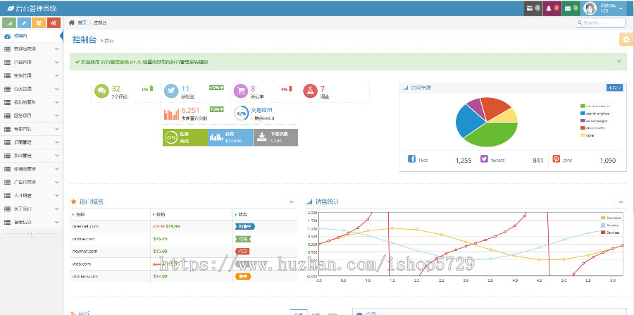Select 控制台 in the sidebar
The height and width of the screenshot is (315, 634).
click(21, 36)
